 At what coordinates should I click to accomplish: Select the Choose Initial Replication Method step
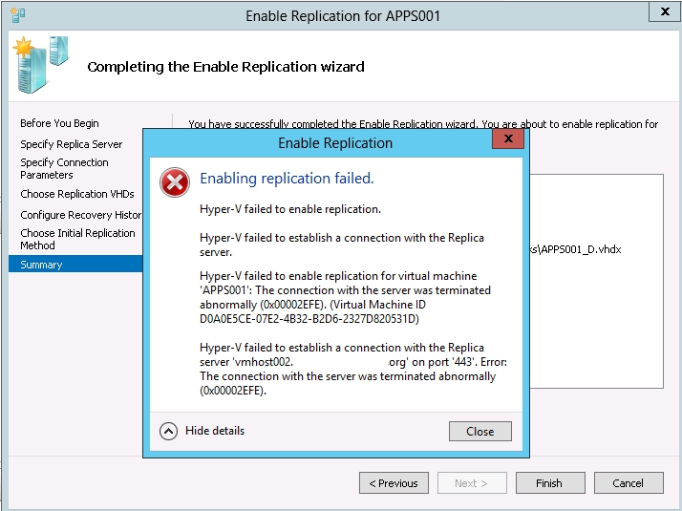(x=77, y=239)
